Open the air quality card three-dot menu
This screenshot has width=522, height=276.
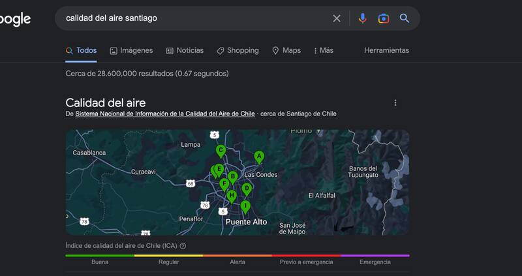pos(395,103)
